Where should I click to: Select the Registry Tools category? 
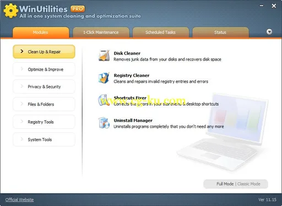click(44, 122)
